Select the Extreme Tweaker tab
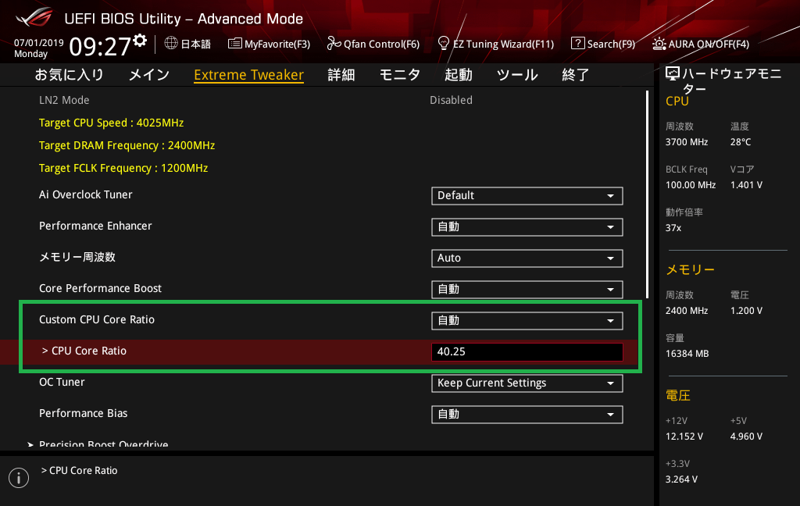The height and width of the screenshot is (506, 800). tap(249, 75)
